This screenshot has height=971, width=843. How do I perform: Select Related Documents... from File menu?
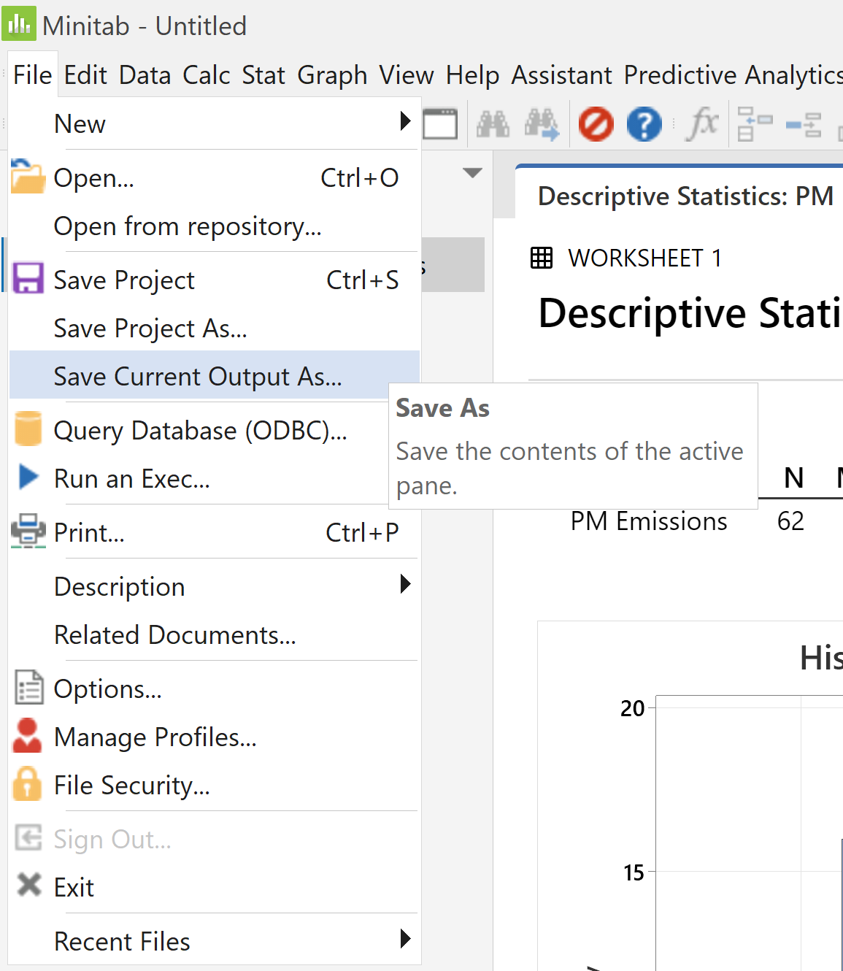[215, 635]
